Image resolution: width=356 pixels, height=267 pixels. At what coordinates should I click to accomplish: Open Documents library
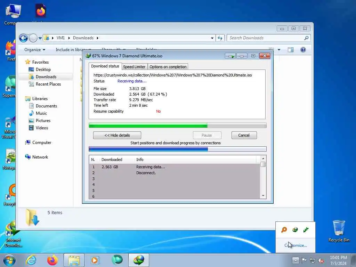click(46, 106)
